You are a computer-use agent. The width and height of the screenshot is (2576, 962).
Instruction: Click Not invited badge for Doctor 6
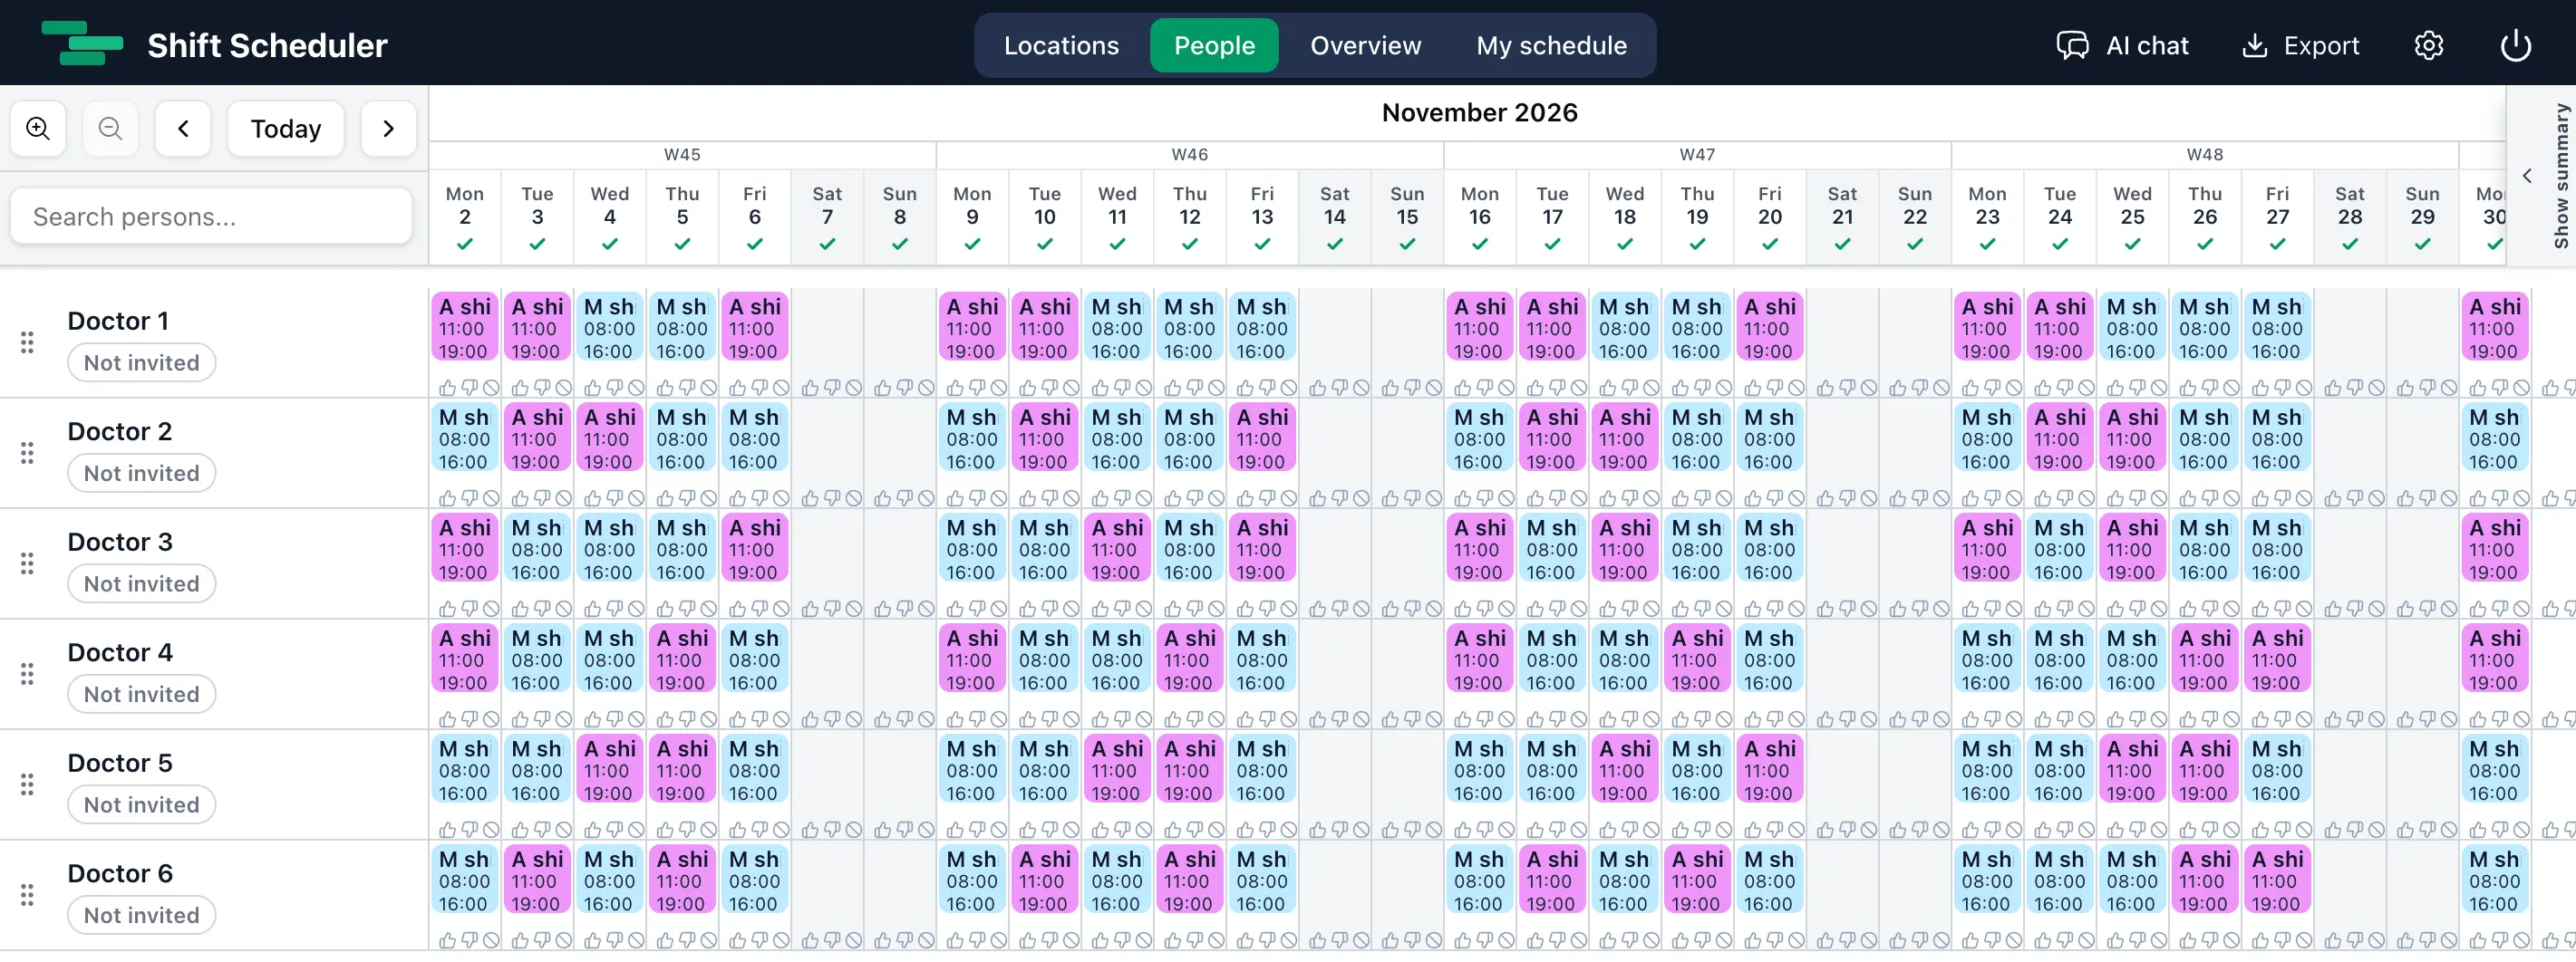click(141, 915)
